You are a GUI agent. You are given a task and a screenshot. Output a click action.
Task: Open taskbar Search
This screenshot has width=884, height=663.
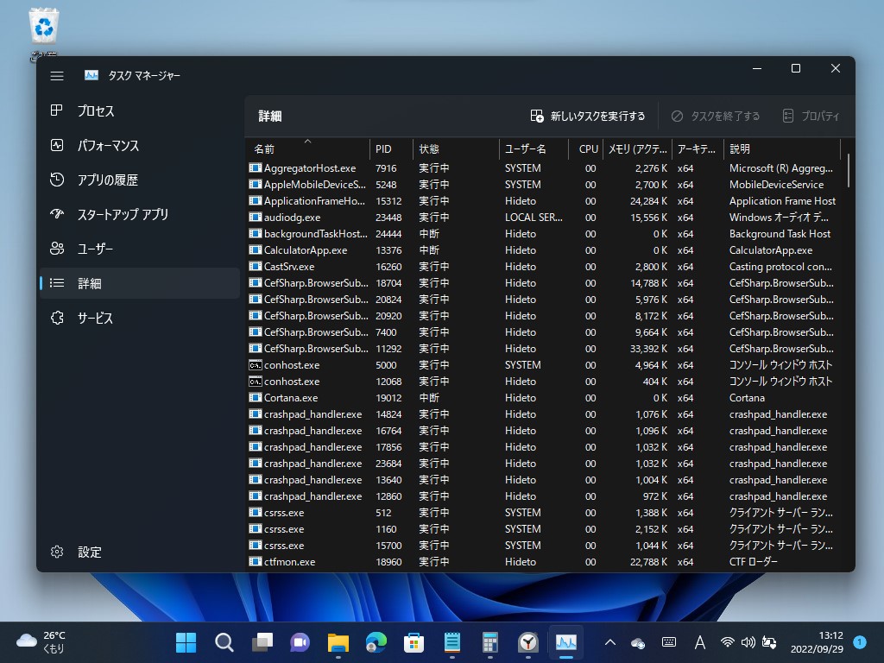(x=224, y=642)
